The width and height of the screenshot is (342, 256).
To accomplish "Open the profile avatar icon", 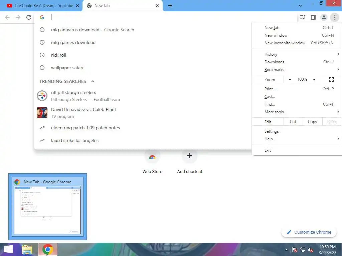I will point(324,17).
